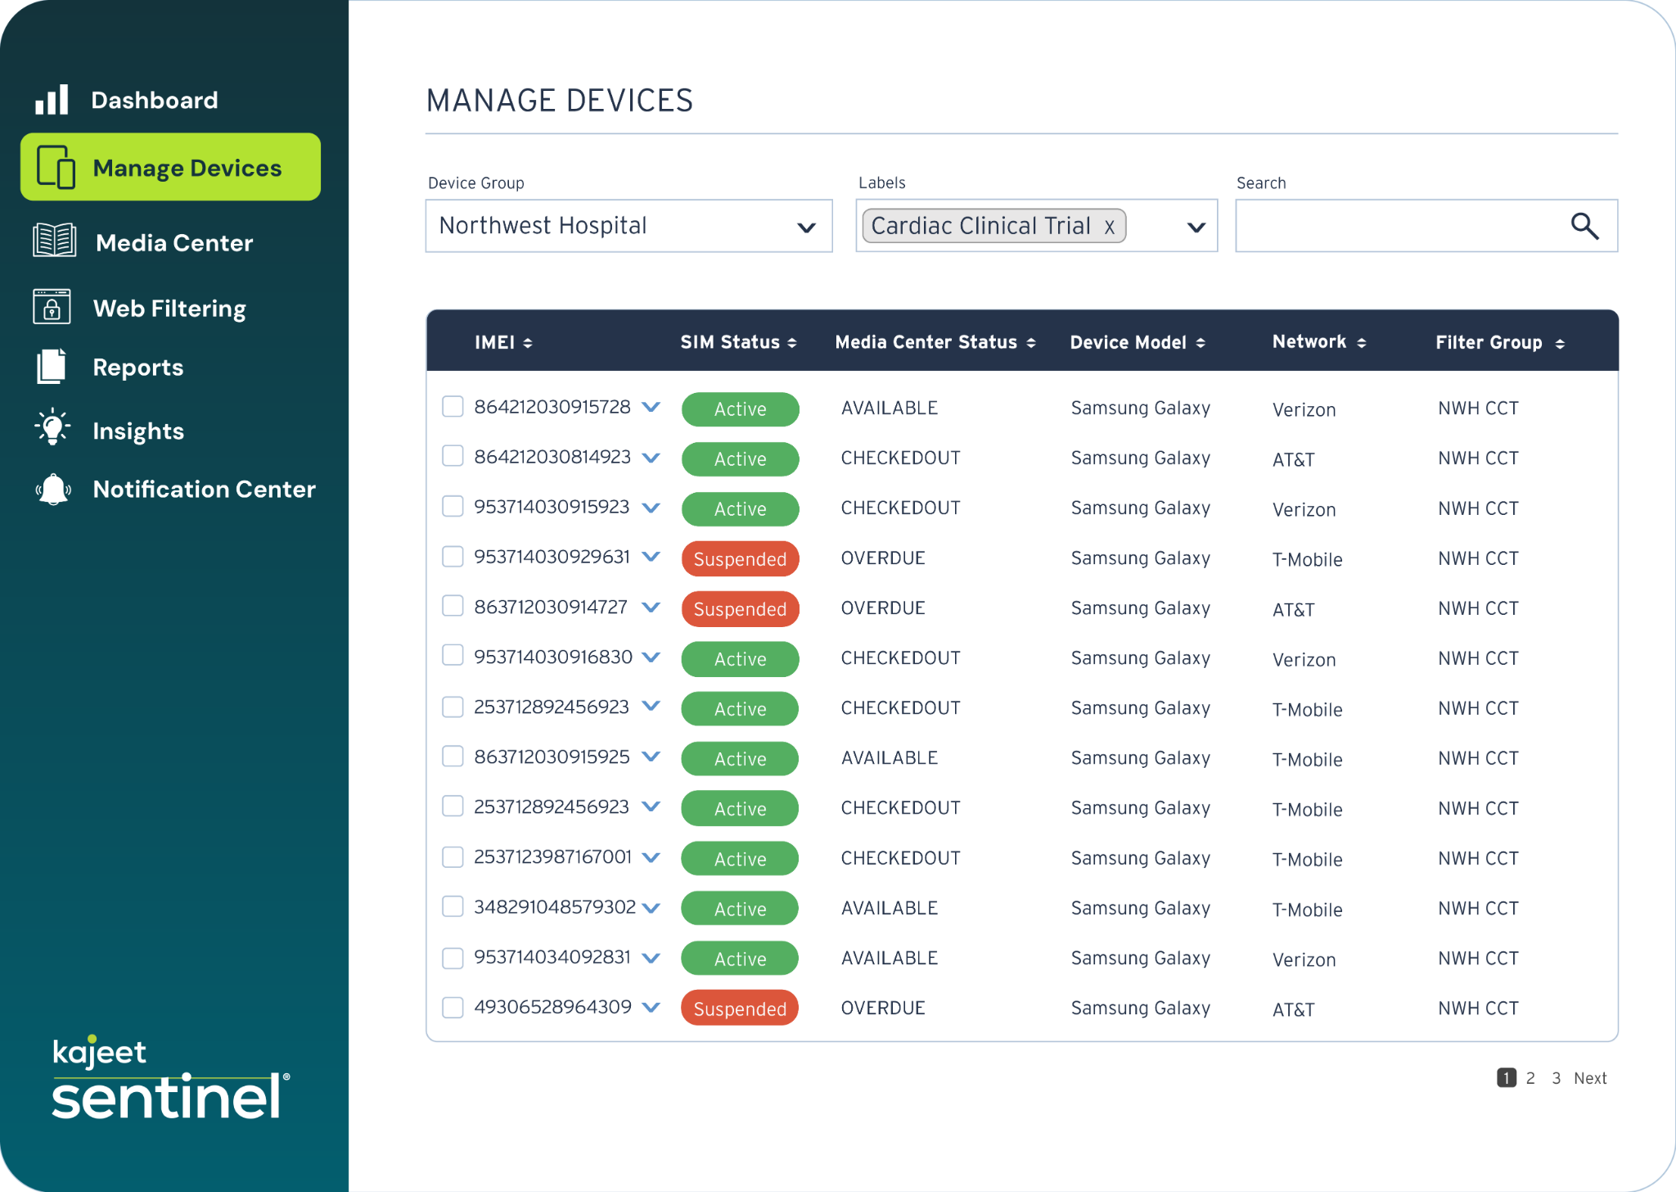Screen dimensions: 1676x1192
Task: Sort by SIM Status column arrows
Action: click(792, 343)
